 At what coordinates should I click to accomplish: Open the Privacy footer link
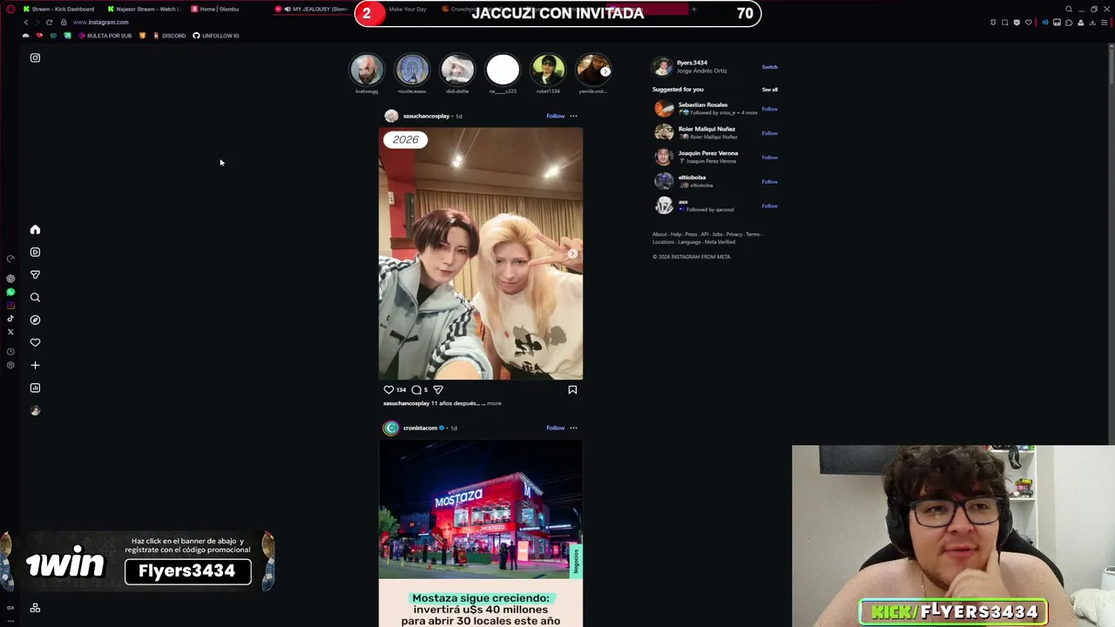point(734,234)
